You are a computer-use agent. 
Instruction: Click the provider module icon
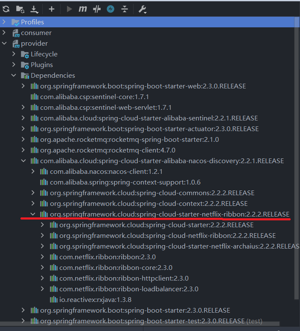pyautogui.click(x=16, y=44)
